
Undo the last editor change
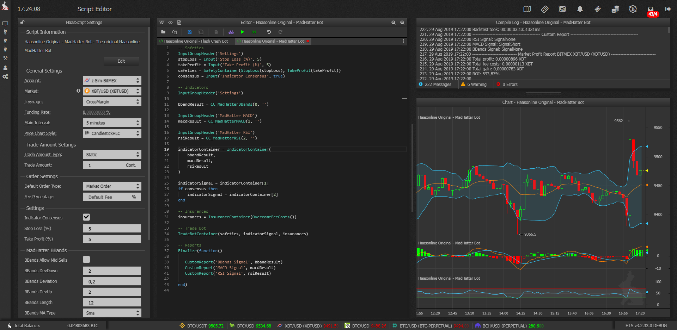[x=269, y=32]
